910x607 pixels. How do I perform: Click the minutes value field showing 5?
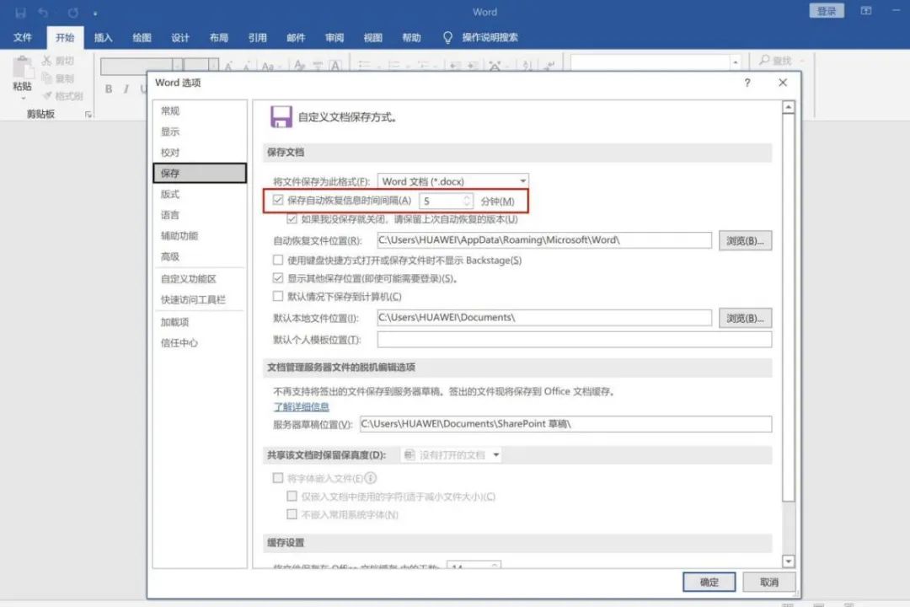(441, 201)
